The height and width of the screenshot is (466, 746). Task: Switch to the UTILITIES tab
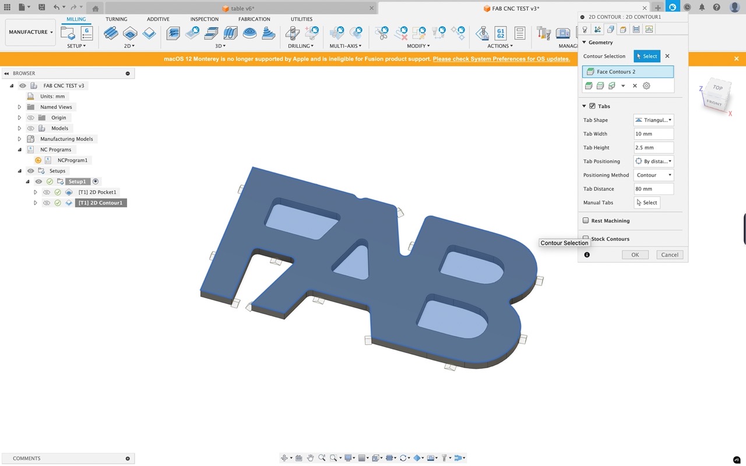pyautogui.click(x=301, y=19)
